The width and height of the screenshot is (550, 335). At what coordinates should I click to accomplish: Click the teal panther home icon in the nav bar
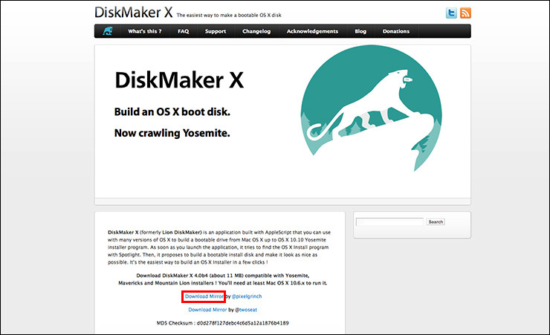pyautogui.click(x=108, y=31)
